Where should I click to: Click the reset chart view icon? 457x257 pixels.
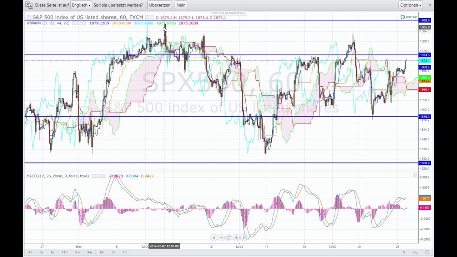point(228,238)
